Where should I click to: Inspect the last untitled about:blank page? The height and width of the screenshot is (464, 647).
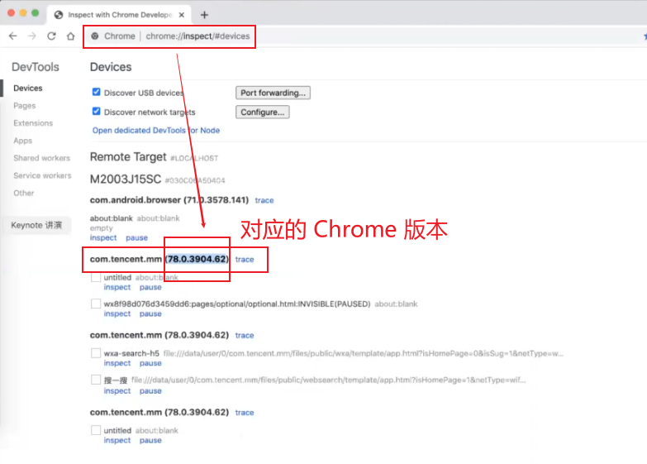point(117,441)
